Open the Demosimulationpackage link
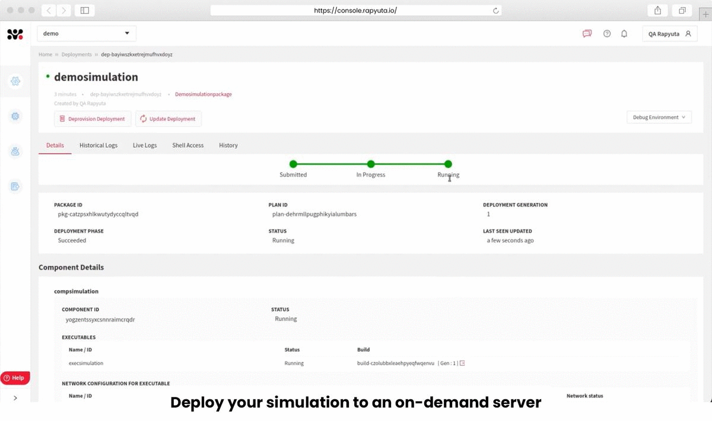The height and width of the screenshot is (426, 712). tap(204, 94)
